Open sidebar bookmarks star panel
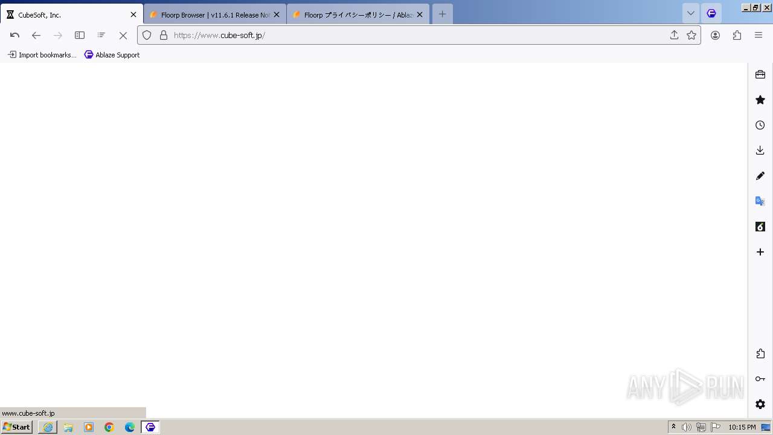This screenshot has height=435, width=773. pyautogui.click(x=760, y=100)
